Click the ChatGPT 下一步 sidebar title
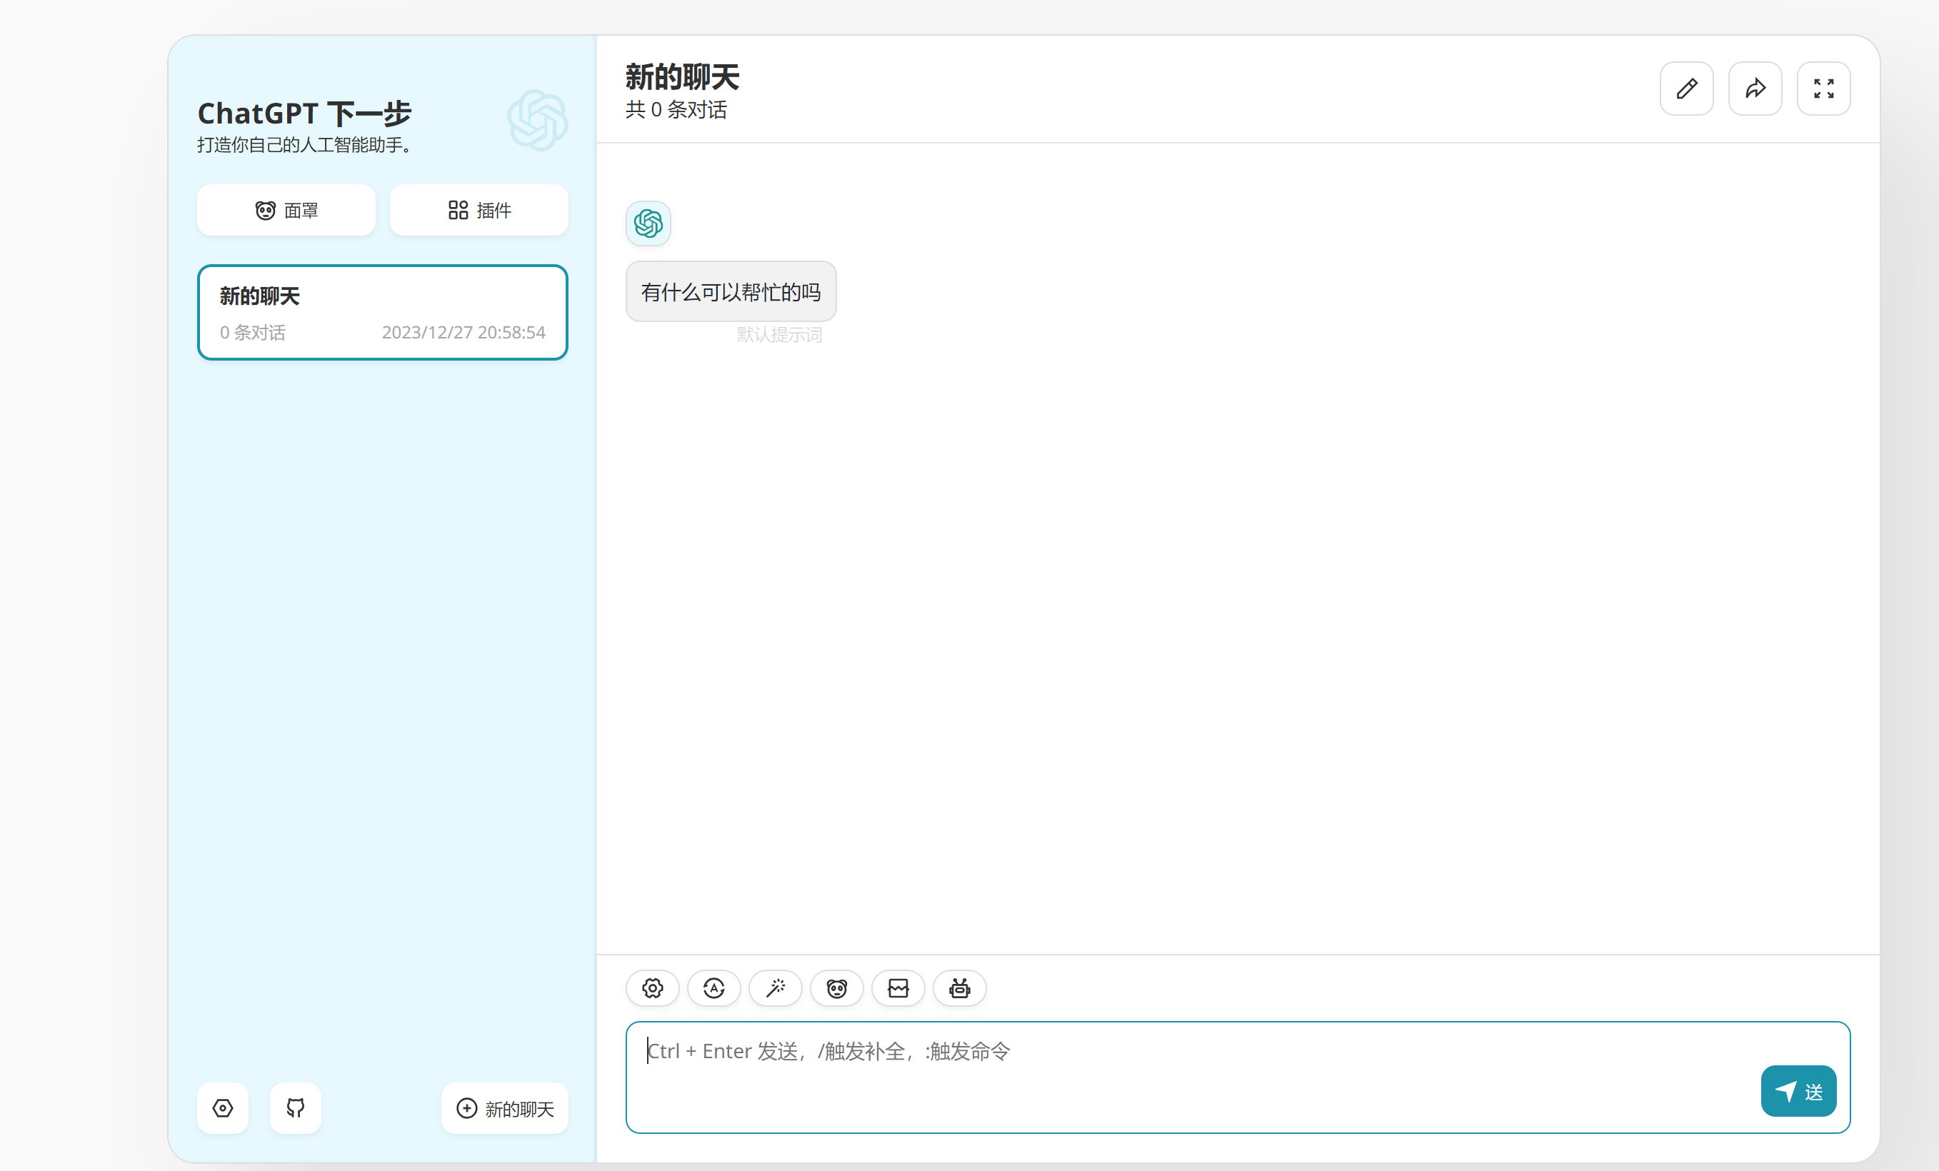Screen dimensions: 1939x1171 click(304, 114)
